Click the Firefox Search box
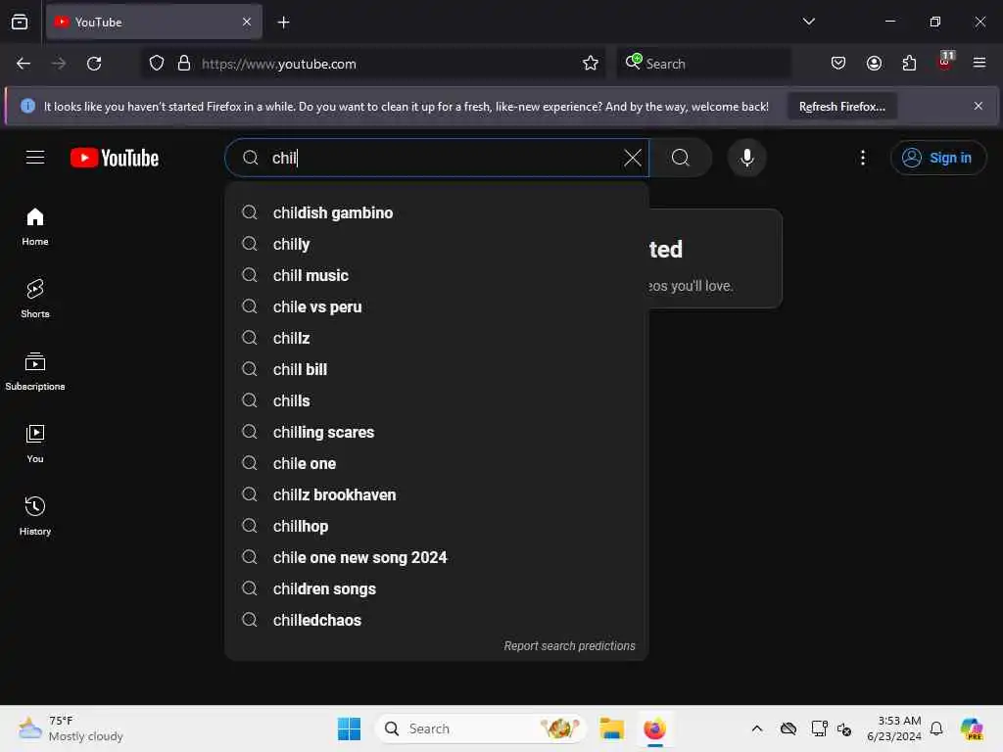 (703, 64)
